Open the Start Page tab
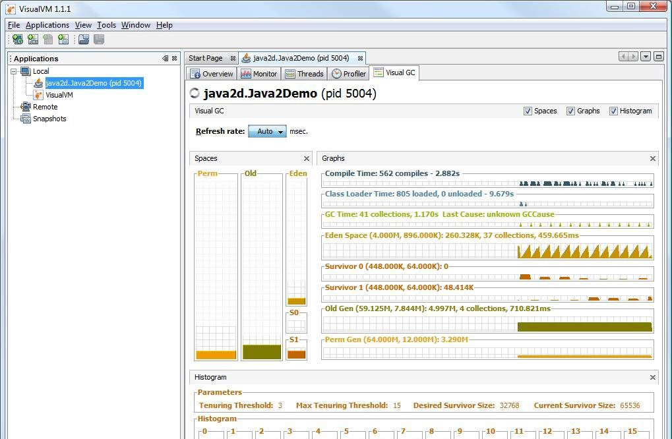 205,58
